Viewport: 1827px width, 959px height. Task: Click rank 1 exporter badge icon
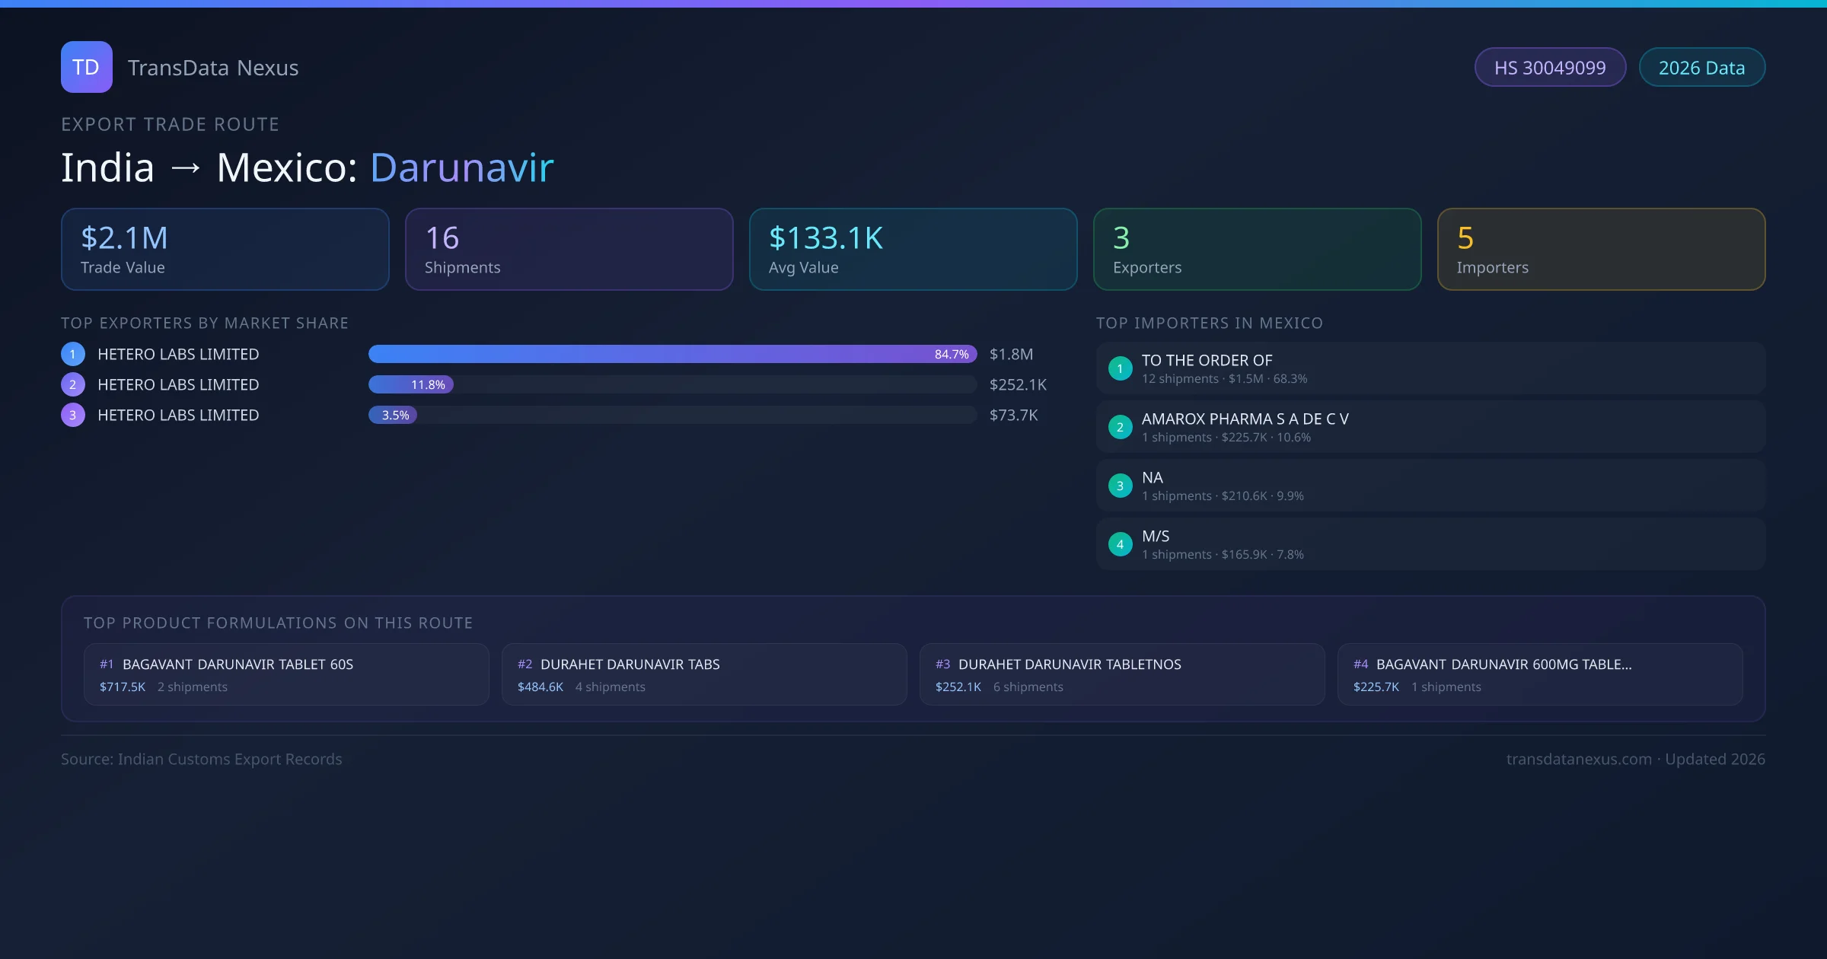coord(73,354)
